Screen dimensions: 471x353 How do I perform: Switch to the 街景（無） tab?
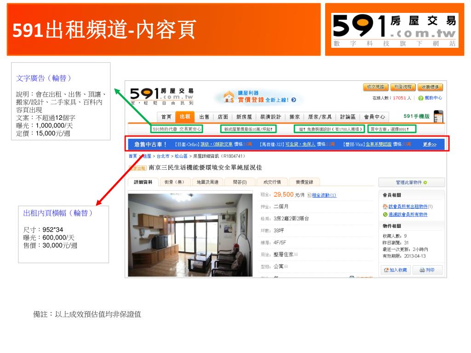[x=174, y=182]
